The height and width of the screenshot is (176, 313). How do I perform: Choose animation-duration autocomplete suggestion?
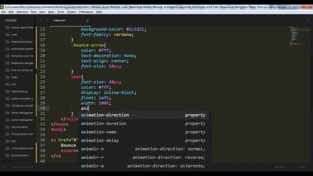[x=143, y=124]
